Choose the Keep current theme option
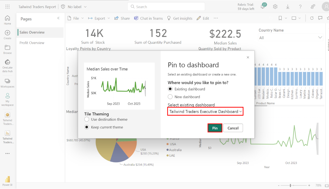 coord(87,127)
